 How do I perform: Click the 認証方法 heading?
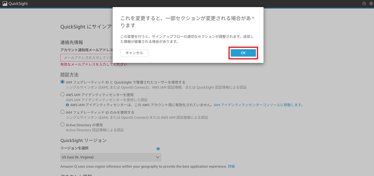pyautogui.click(x=69, y=75)
